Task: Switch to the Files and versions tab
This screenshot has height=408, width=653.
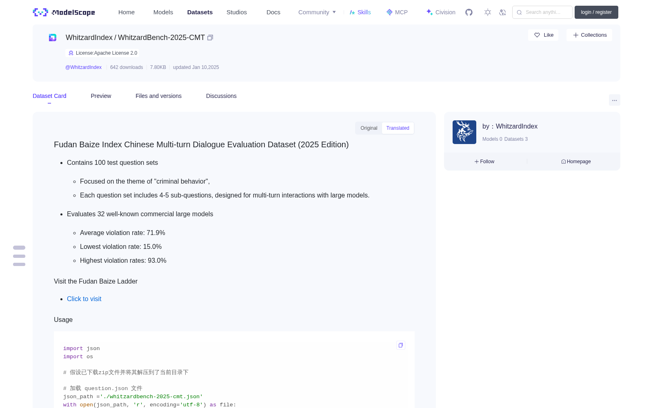Action: 158,96
